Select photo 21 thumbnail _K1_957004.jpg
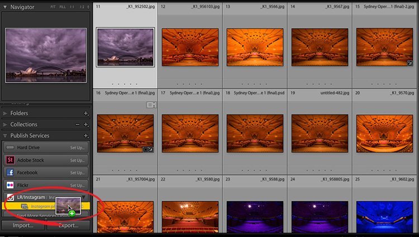The image size is (419, 237). [x=125, y=217]
